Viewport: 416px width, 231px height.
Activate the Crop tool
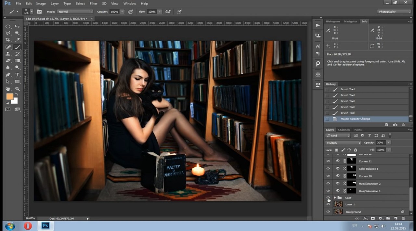8,40
